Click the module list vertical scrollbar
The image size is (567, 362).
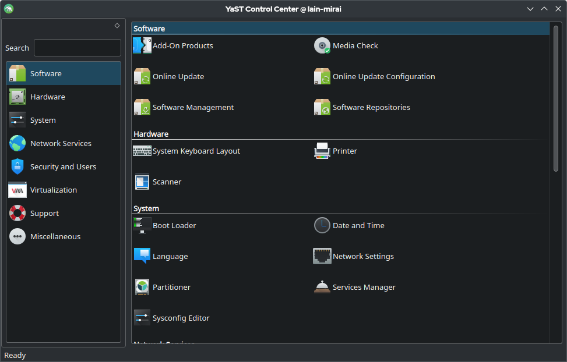(555, 99)
